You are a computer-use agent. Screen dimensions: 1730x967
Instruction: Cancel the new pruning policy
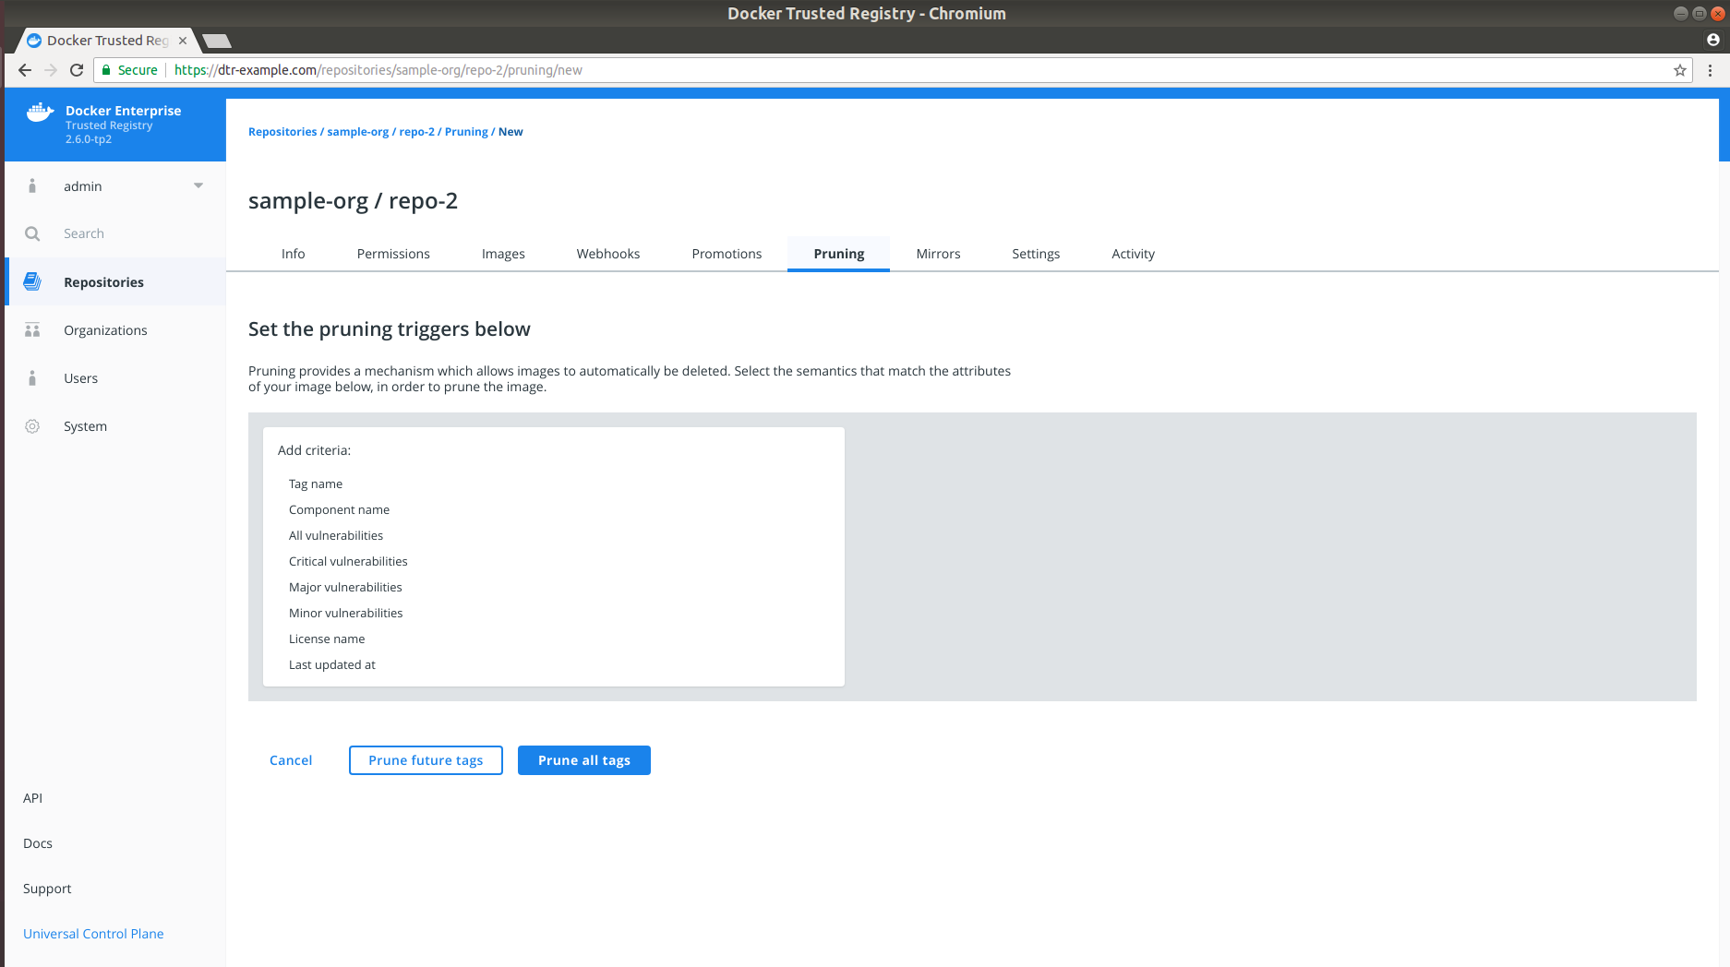(291, 760)
